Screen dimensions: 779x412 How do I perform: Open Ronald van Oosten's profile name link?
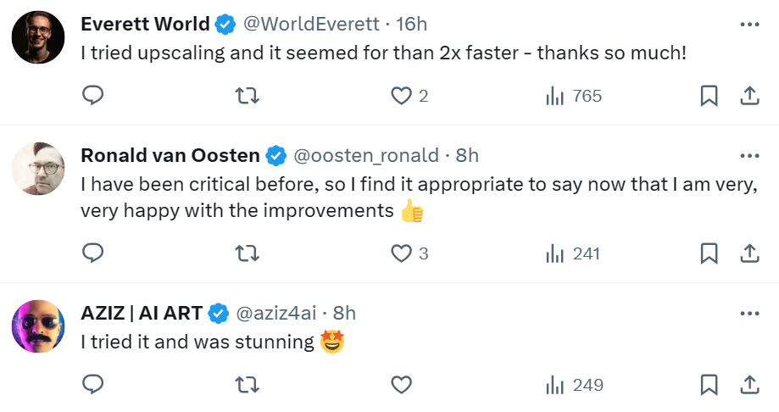click(170, 156)
